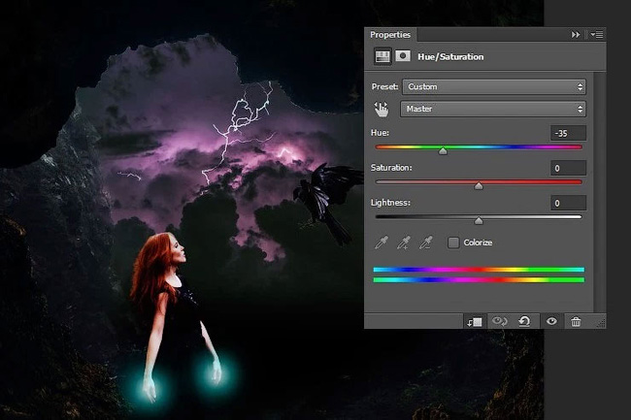Image resolution: width=631 pixels, height=420 pixels.
Task: Click the Properties panel resize grip corner
Action: click(601, 323)
